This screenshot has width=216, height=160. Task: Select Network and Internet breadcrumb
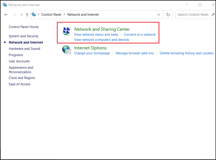[83, 14]
